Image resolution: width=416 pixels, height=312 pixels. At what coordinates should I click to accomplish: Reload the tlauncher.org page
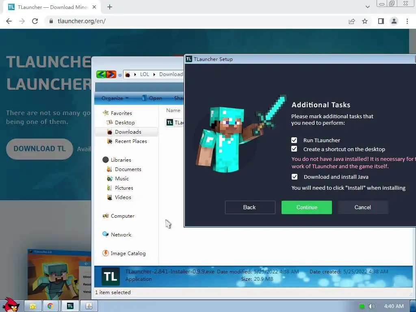35,21
